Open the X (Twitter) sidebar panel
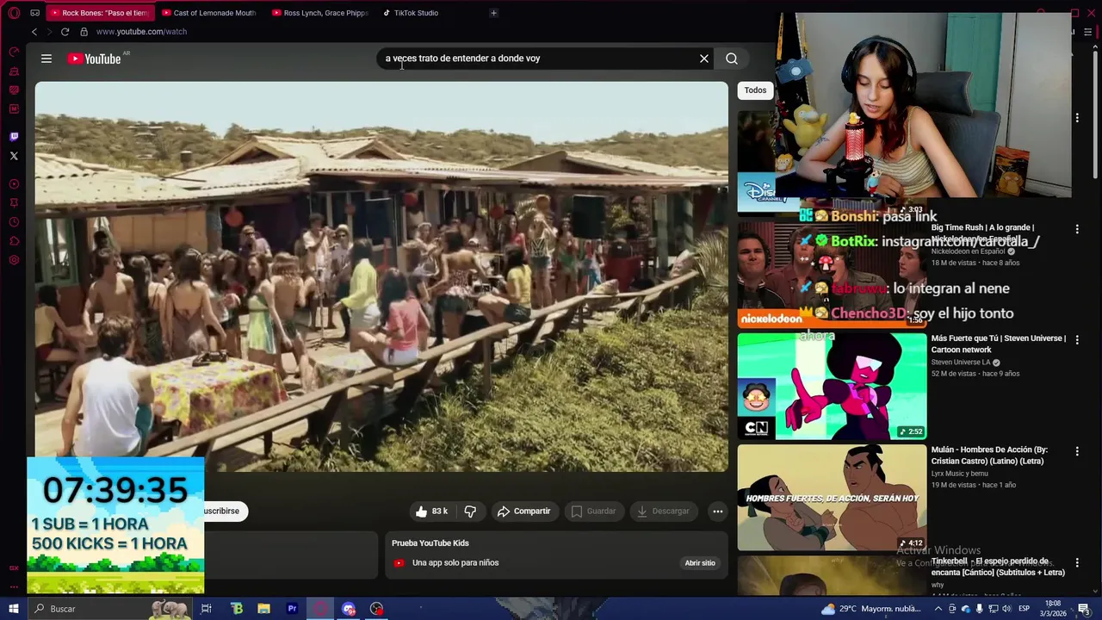 tap(14, 156)
